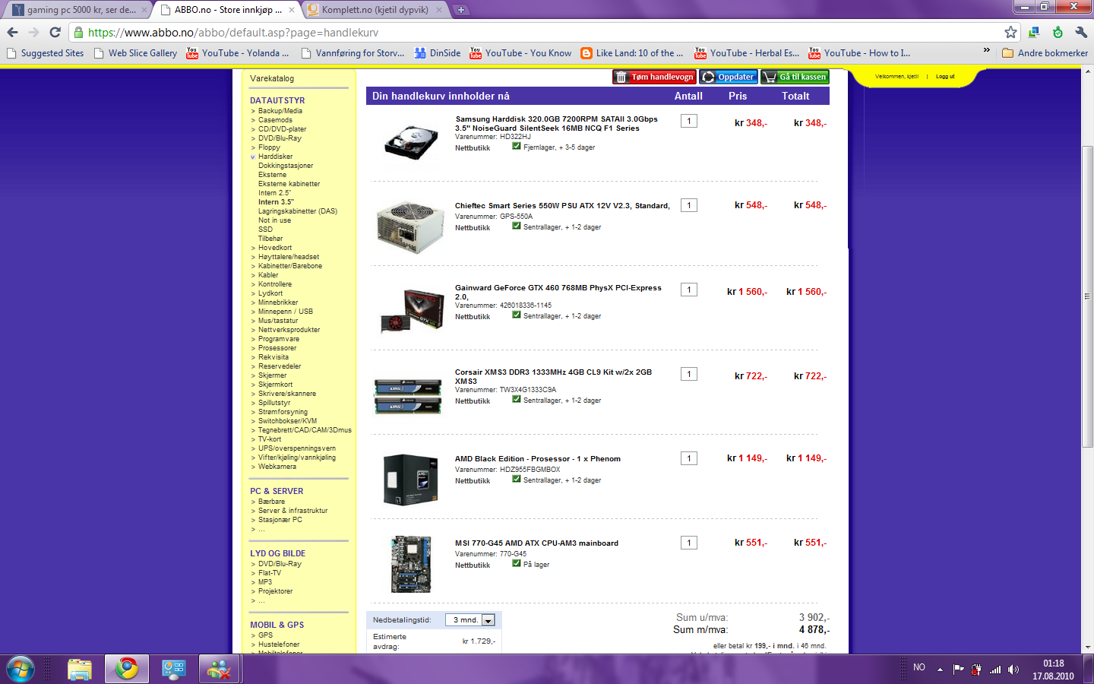Open the YouTube - You Know bookmark
Image resolution: width=1094 pixels, height=684 pixels.
tap(520, 53)
